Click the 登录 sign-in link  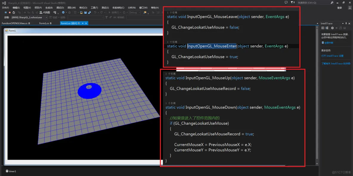(340, 8)
